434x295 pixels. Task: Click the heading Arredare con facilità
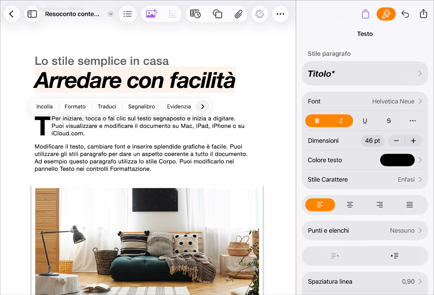click(x=135, y=80)
